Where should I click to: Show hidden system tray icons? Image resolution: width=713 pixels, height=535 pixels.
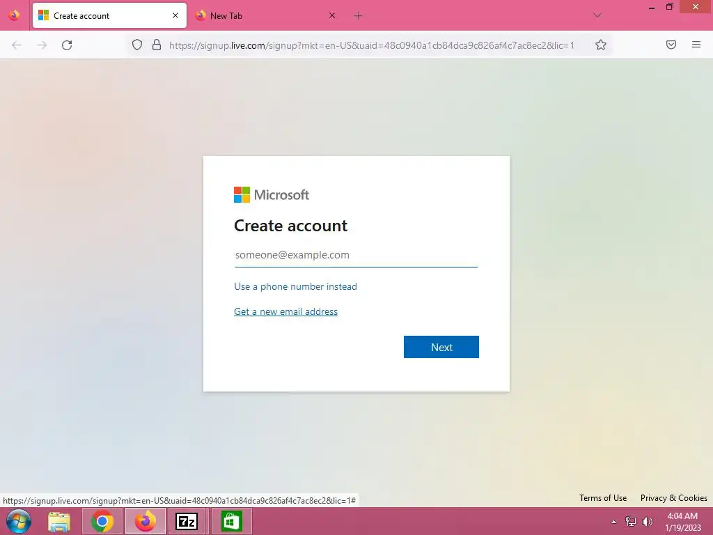click(614, 522)
